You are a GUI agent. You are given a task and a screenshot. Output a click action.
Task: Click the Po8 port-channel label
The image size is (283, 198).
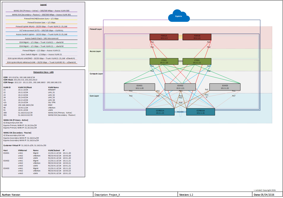coord(158,96)
